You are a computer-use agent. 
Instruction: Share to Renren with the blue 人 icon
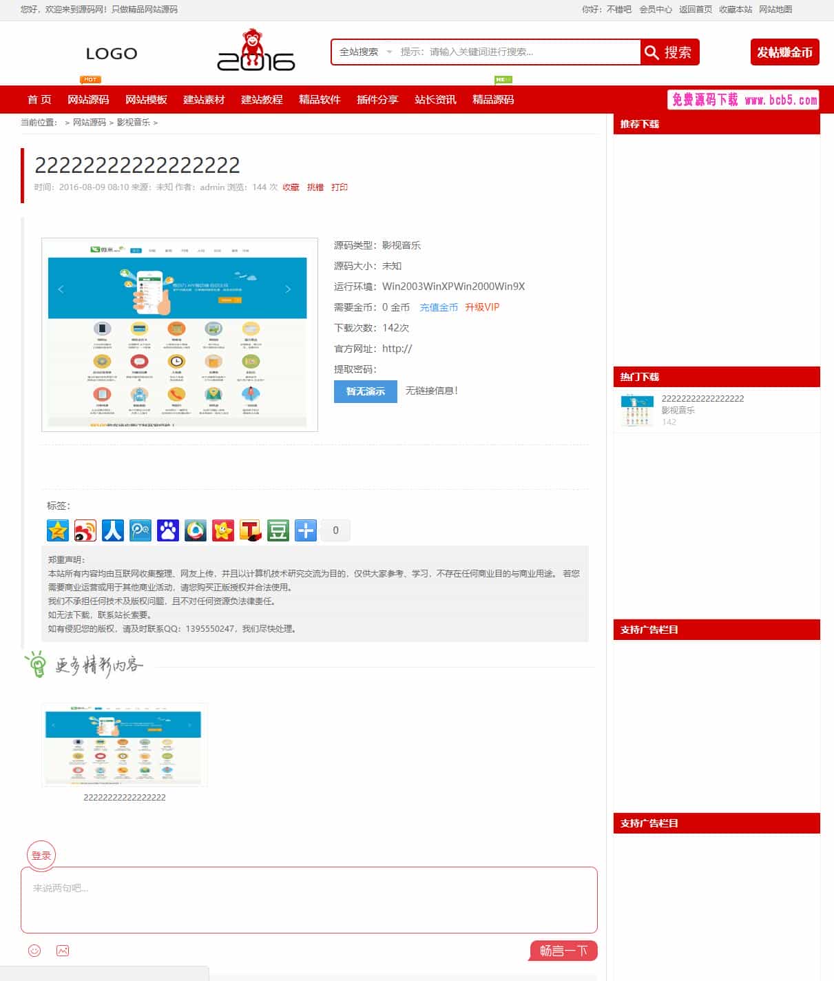113,530
